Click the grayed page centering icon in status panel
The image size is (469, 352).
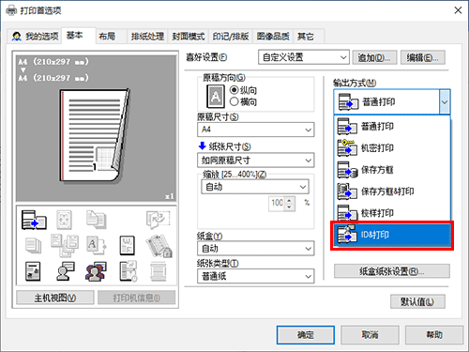coord(64,220)
